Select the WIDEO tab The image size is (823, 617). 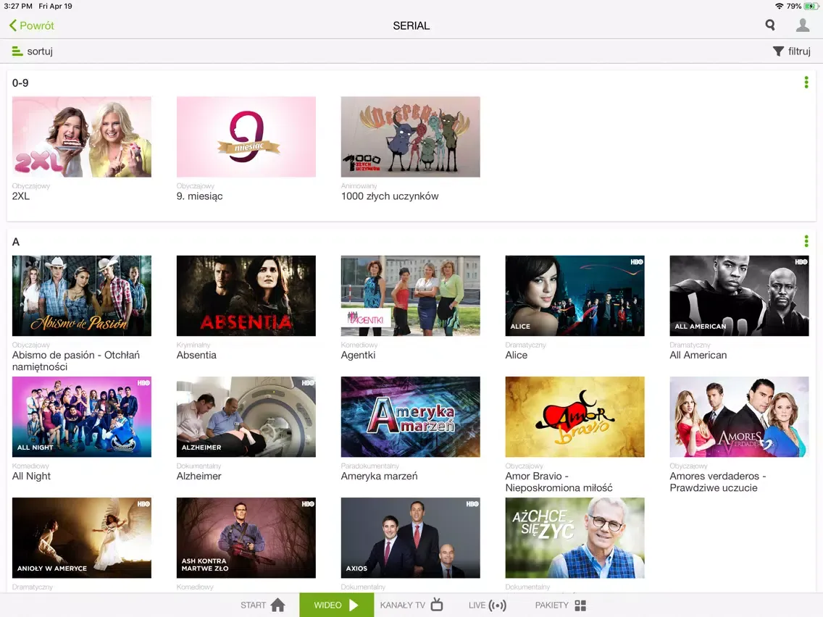point(336,605)
